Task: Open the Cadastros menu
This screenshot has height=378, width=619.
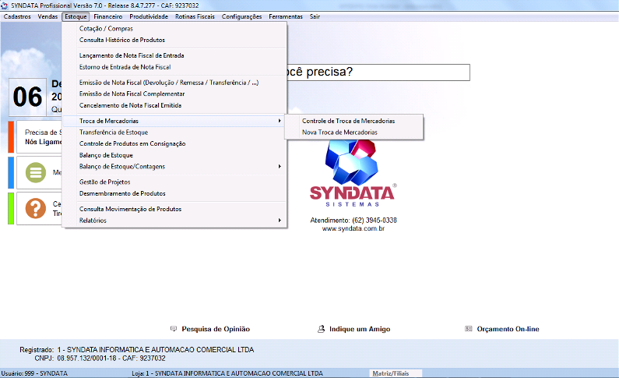Action: point(17,16)
